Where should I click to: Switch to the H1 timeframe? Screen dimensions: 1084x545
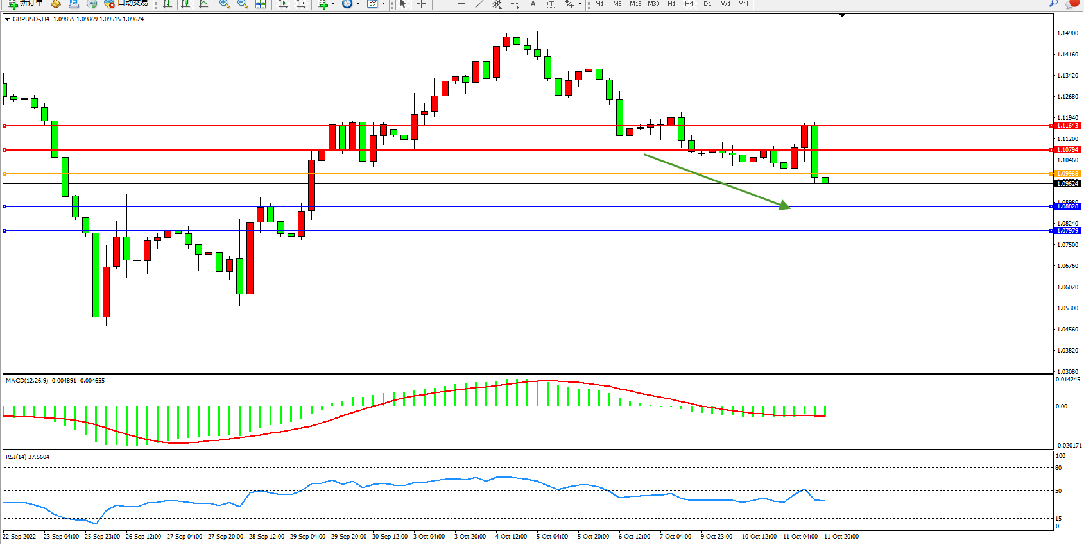[x=671, y=4]
